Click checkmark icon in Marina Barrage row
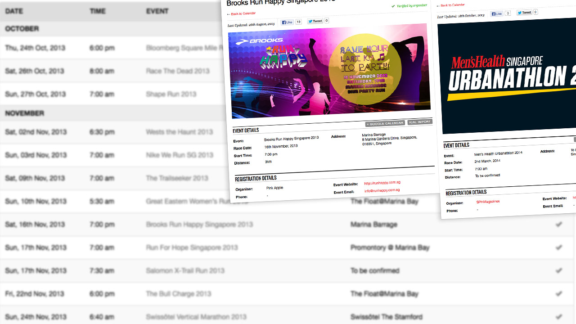 (x=559, y=224)
